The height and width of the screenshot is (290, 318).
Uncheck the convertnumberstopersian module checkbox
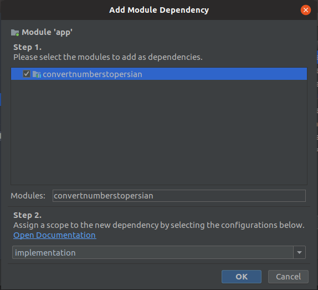click(x=27, y=74)
